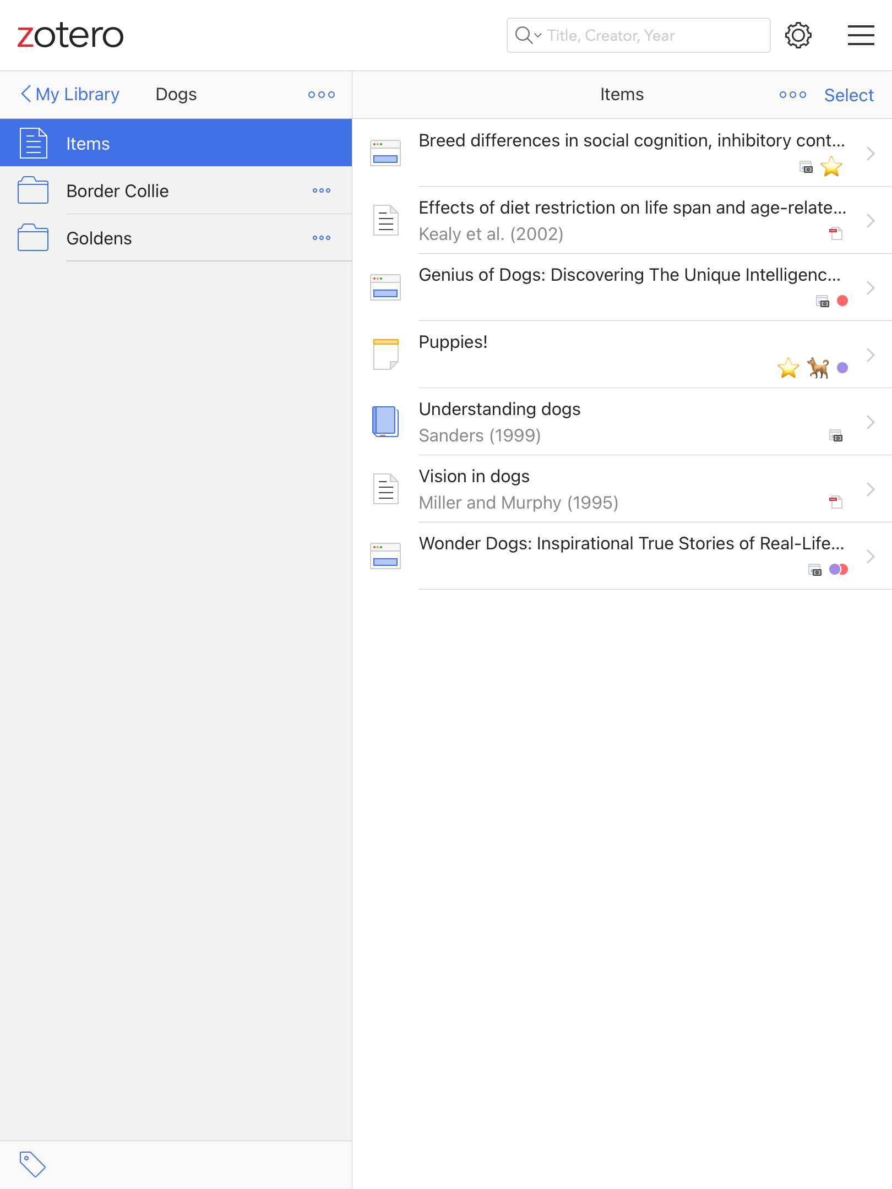Open the tag selector icon

(32, 1164)
